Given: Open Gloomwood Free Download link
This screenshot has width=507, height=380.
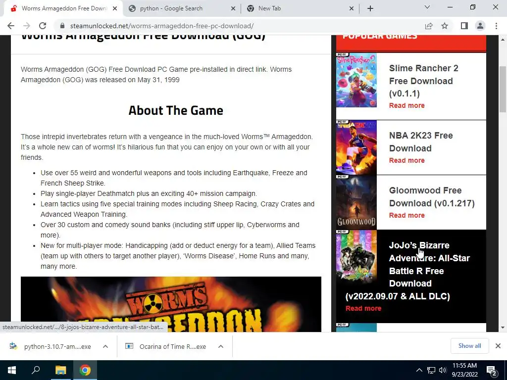Looking at the screenshot, I should [x=432, y=196].
